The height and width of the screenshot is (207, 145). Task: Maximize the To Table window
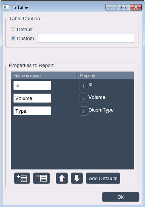123,7
